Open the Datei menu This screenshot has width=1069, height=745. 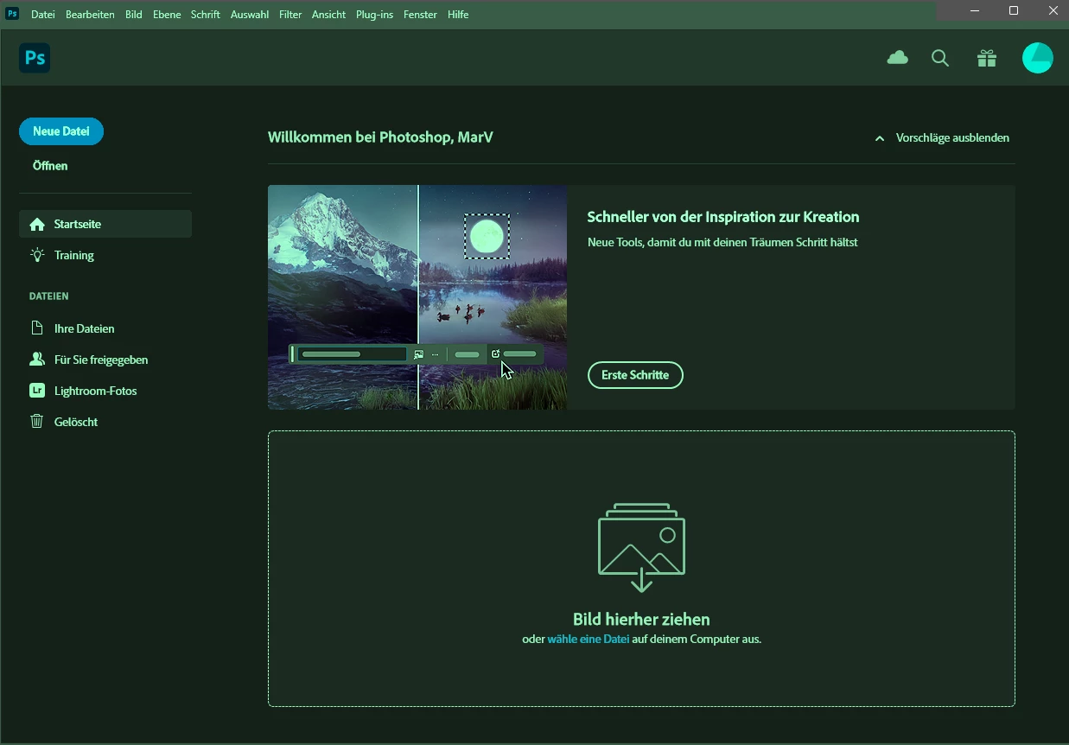coord(43,15)
